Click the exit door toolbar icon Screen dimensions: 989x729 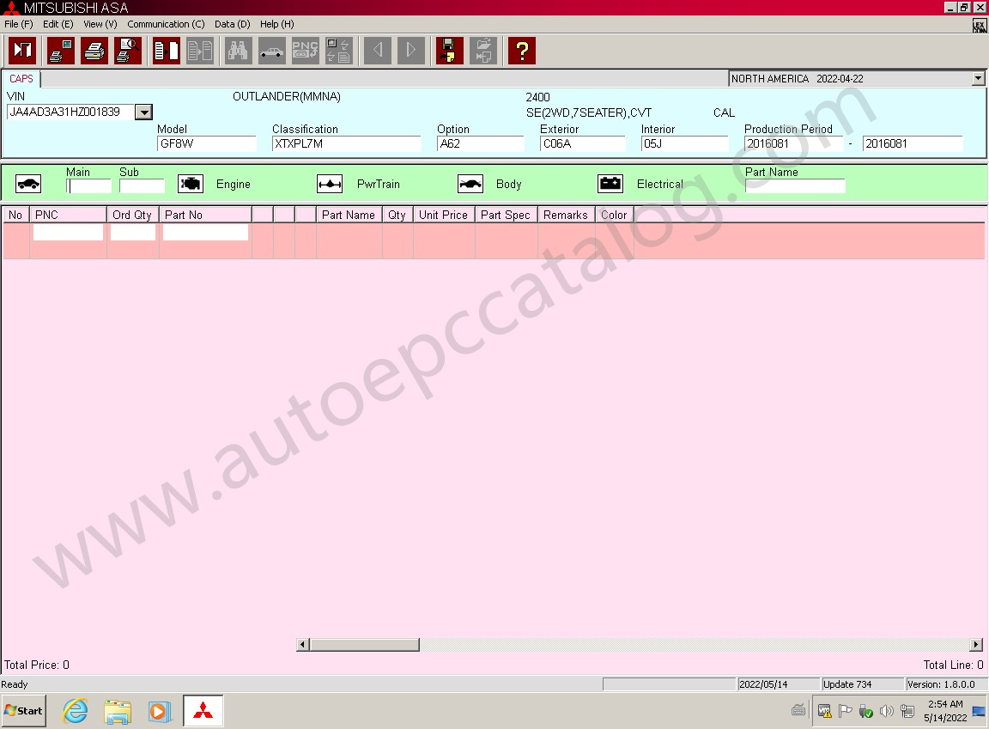(x=22, y=51)
